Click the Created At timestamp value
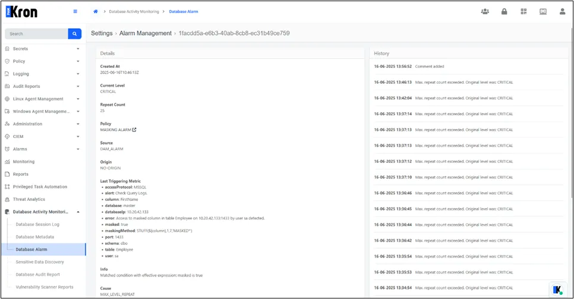This screenshot has width=574, height=299. [x=119, y=73]
